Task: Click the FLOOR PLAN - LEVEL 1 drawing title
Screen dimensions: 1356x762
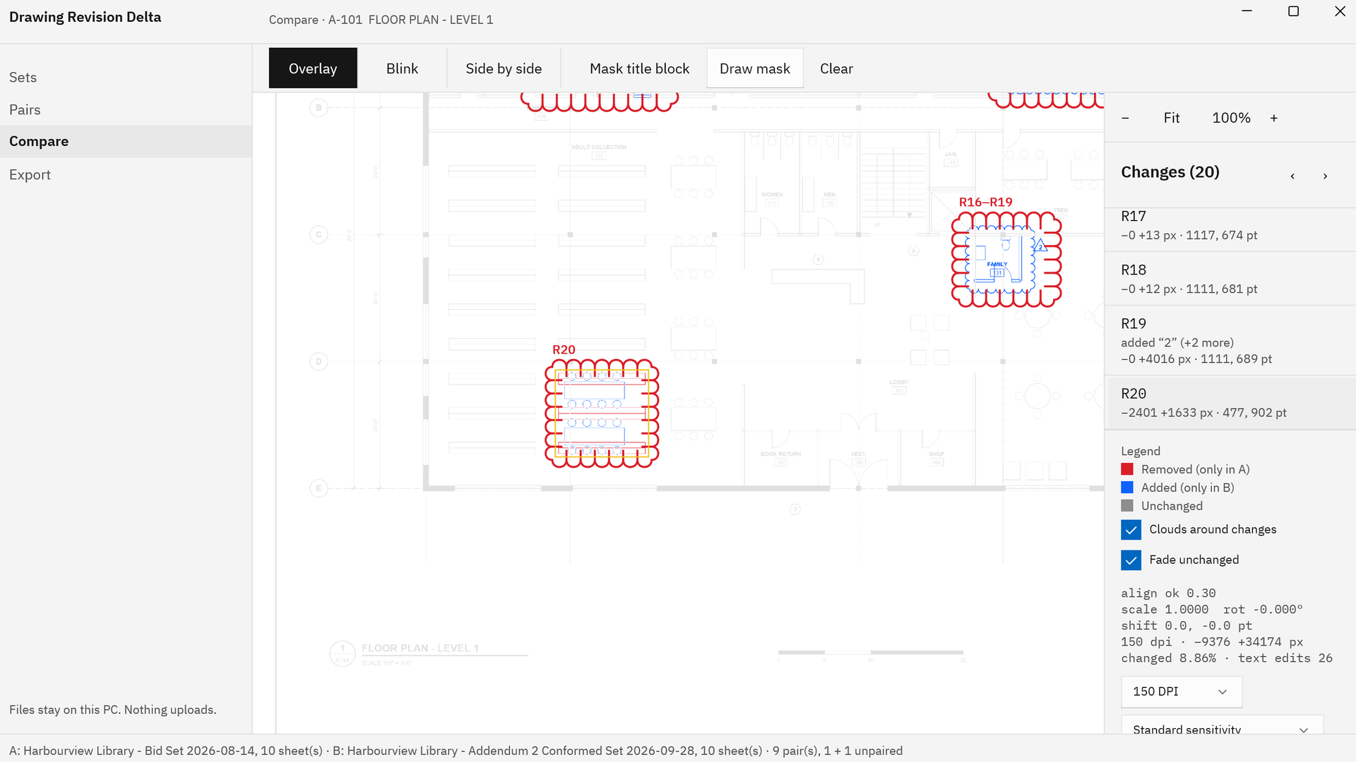Action: [x=420, y=648]
